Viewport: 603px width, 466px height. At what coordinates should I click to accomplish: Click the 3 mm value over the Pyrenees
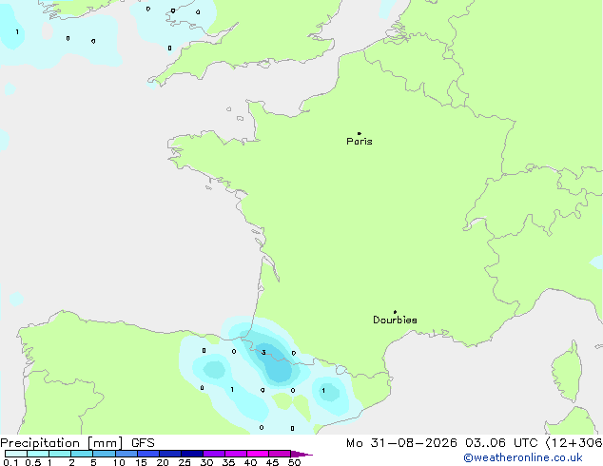coord(263,352)
